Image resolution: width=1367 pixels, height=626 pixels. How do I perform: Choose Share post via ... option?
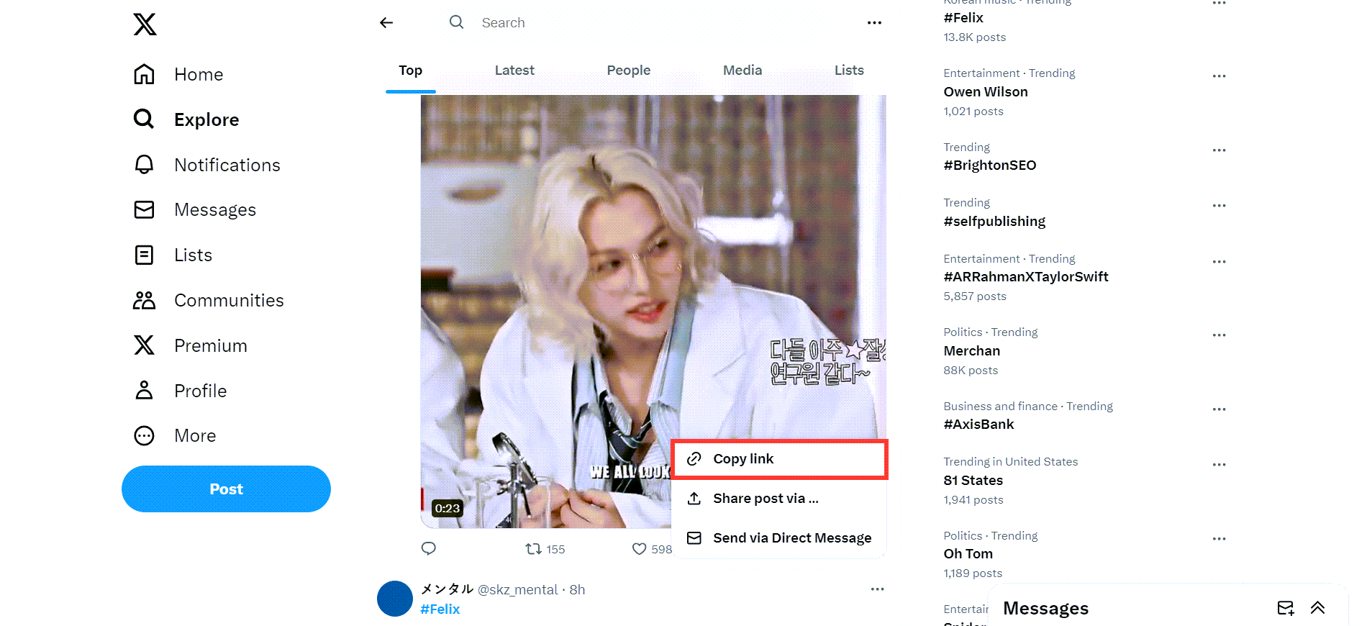[x=779, y=499]
